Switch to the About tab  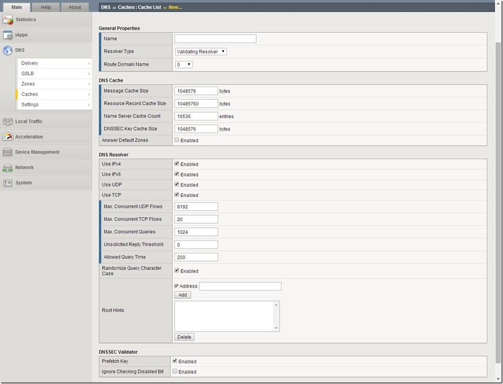[x=75, y=7]
